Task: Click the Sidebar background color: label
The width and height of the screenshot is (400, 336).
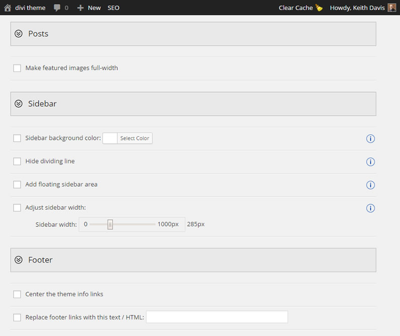Action: [63, 138]
